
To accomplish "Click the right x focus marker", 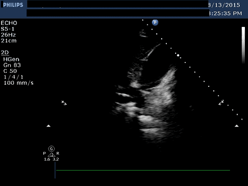I will [221, 102].
